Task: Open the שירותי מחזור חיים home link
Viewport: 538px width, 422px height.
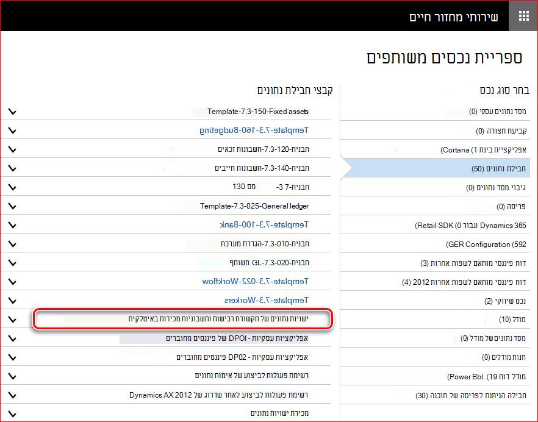Action: tap(454, 17)
